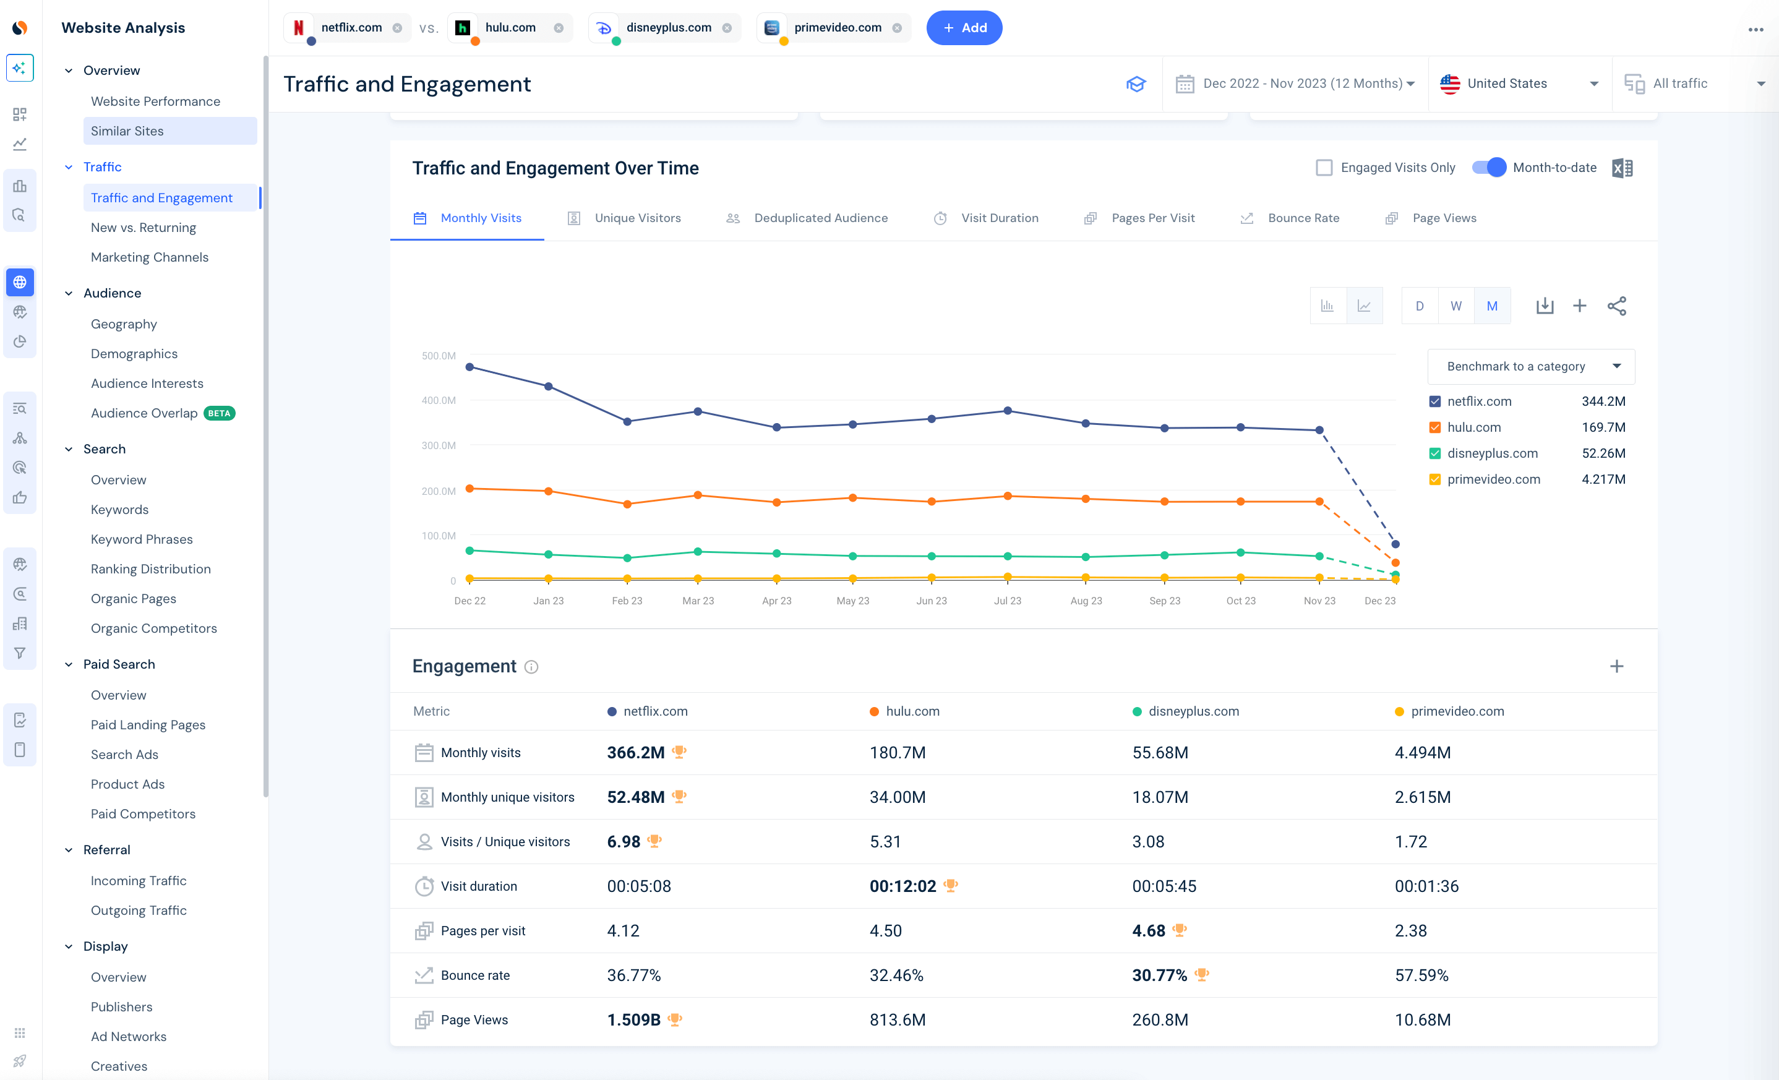This screenshot has height=1080, width=1779.
Task: Open the AI sparkle tool icon
Action: click(20, 68)
